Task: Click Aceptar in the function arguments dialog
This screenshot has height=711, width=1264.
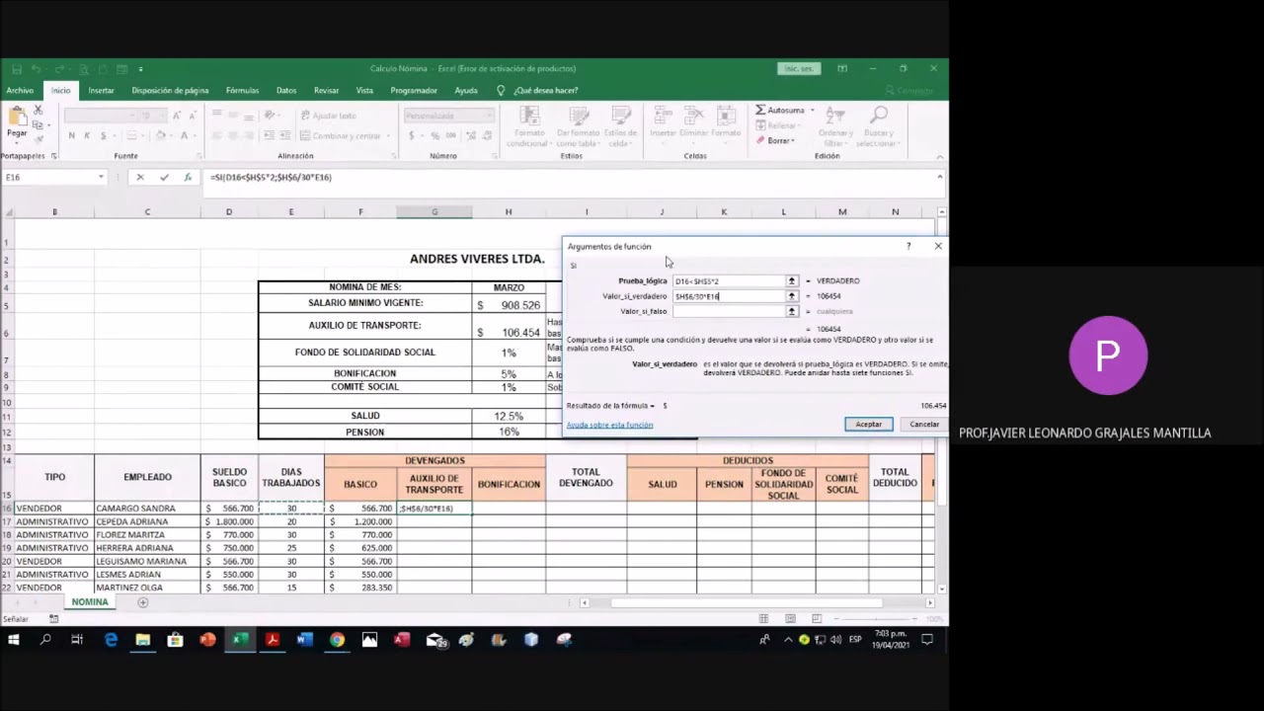Action: pos(869,425)
